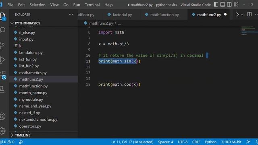Open Explorer views and more actions
Image resolution: width=258 pixels, height=145 pixels.
point(71,14)
